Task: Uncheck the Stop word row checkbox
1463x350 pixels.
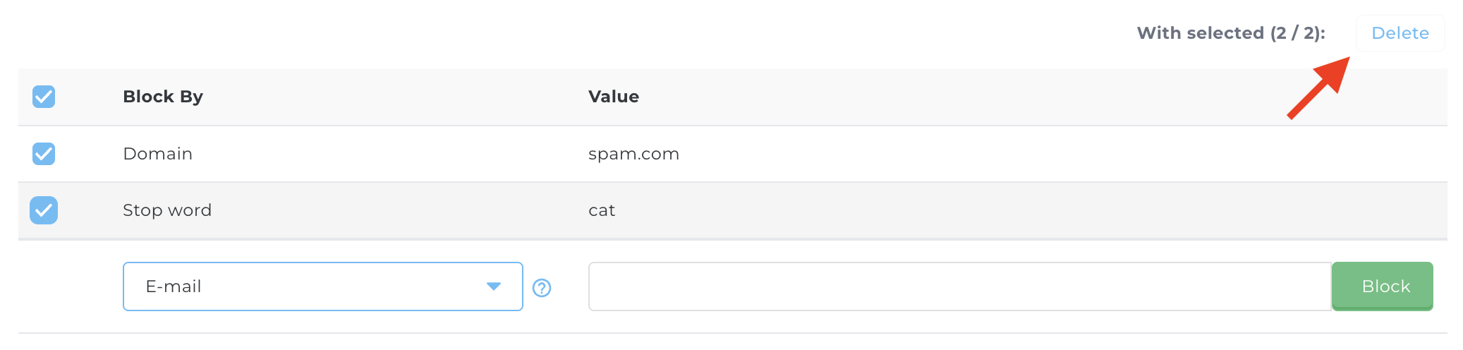Action: coord(44,210)
